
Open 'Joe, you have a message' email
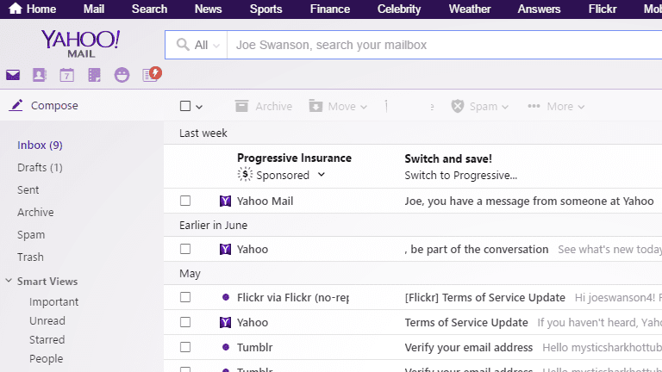point(529,201)
